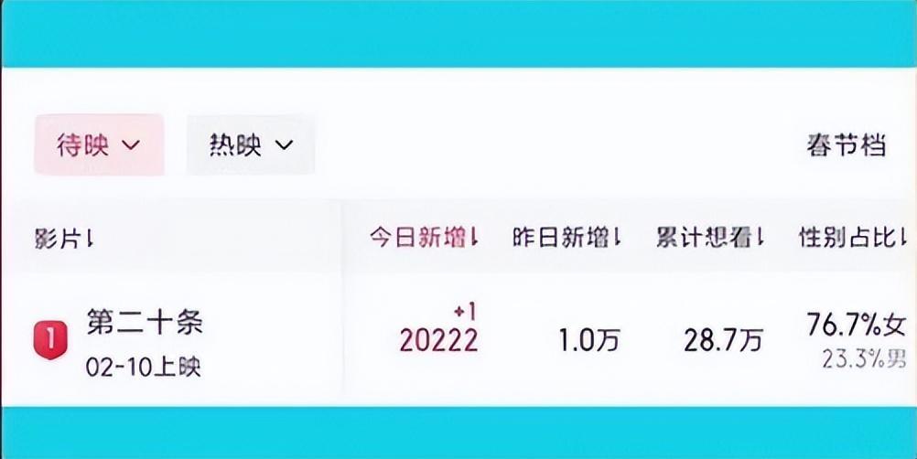Select the 春节档 filter

[x=847, y=145]
